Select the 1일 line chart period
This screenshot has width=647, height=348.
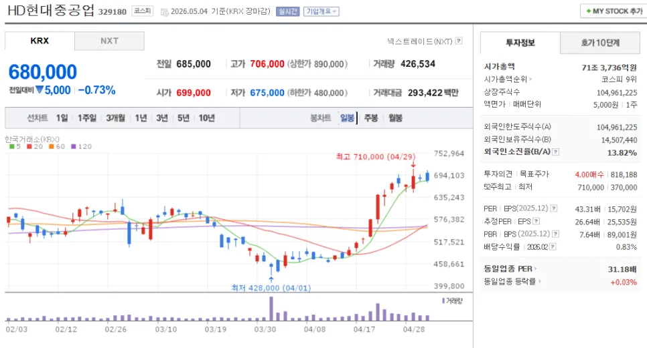pyautogui.click(x=62, y=118)
